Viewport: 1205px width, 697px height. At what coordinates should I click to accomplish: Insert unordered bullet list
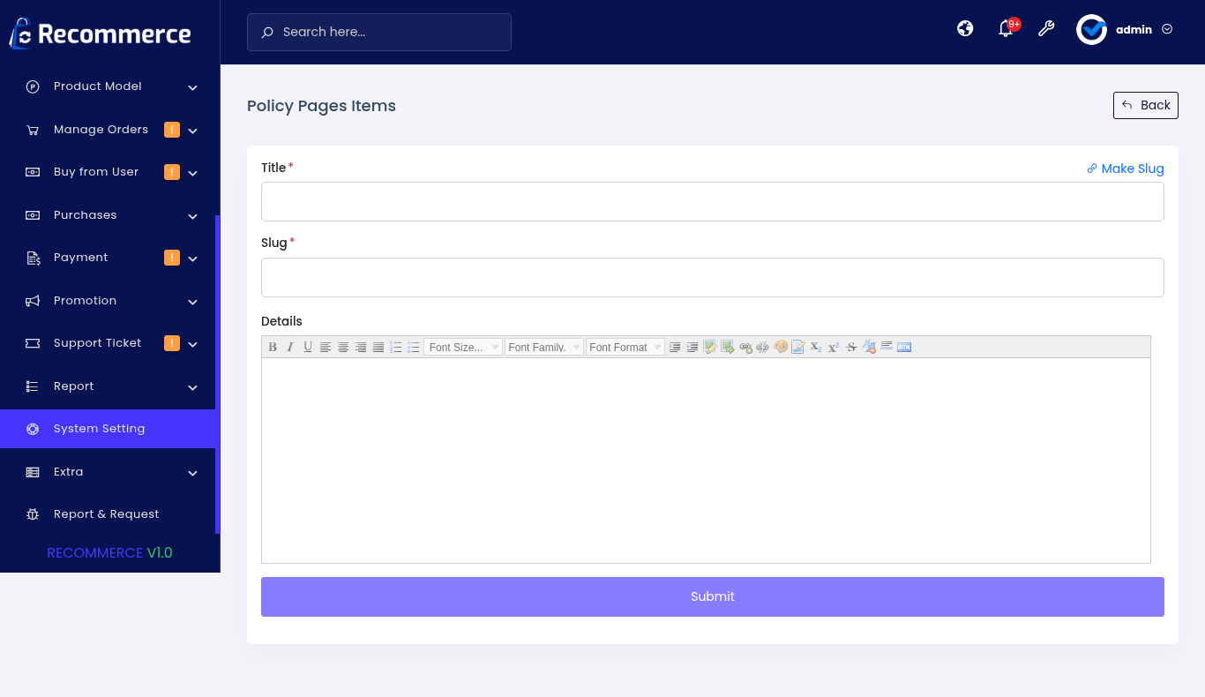tap(413, 347)
